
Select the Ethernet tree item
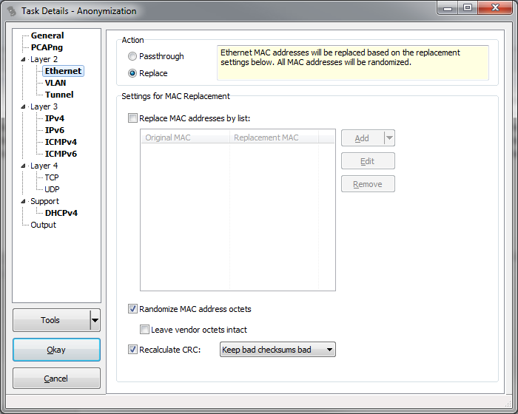(x=63, y=71)
